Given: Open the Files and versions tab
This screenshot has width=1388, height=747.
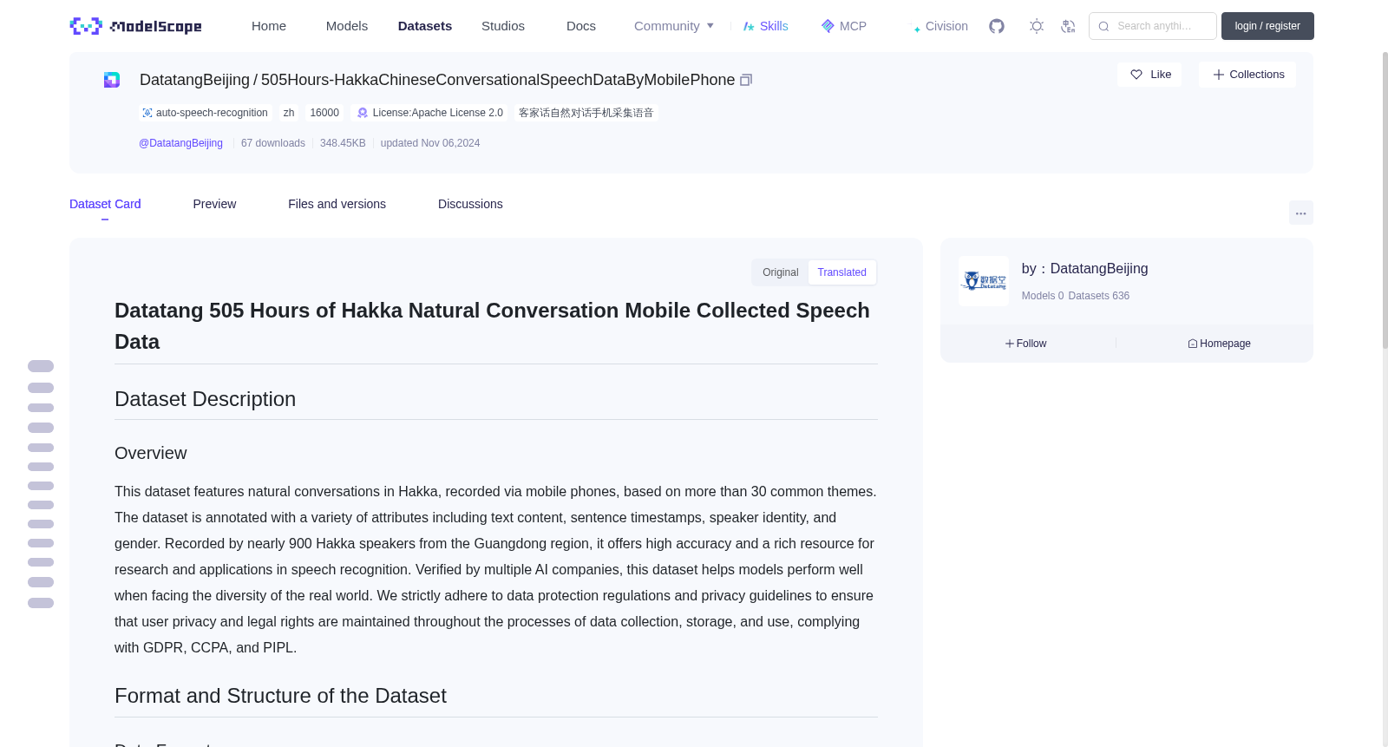Looking at the screenshot, I should (x=337, y=204).
